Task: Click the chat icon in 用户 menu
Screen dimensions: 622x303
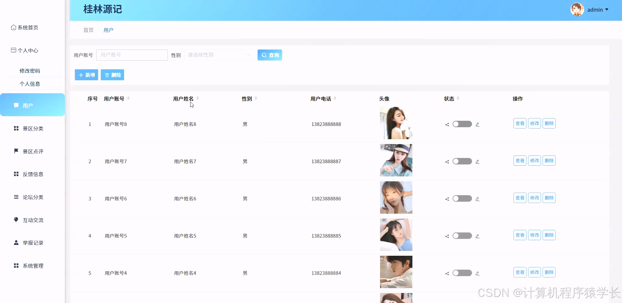Action: pyautogui.click(x=16, y=105)
